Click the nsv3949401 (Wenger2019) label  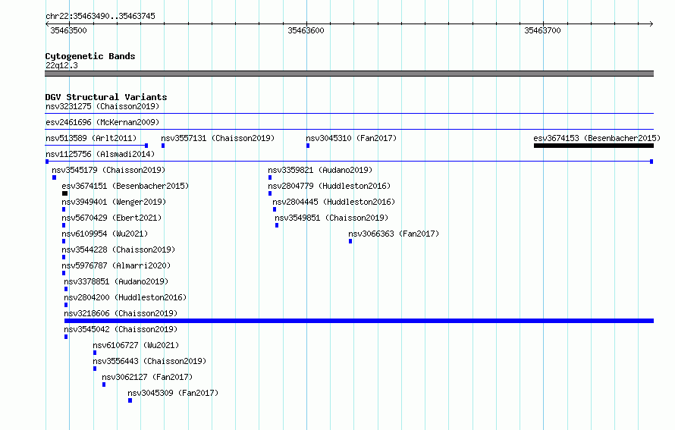[x=114, y=202]
